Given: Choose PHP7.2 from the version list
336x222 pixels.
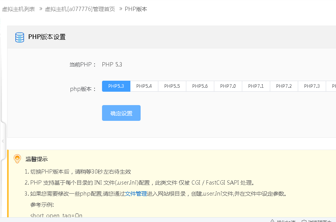Looking at the screenshot, I should pyautogui.click(x=284, y=86).
